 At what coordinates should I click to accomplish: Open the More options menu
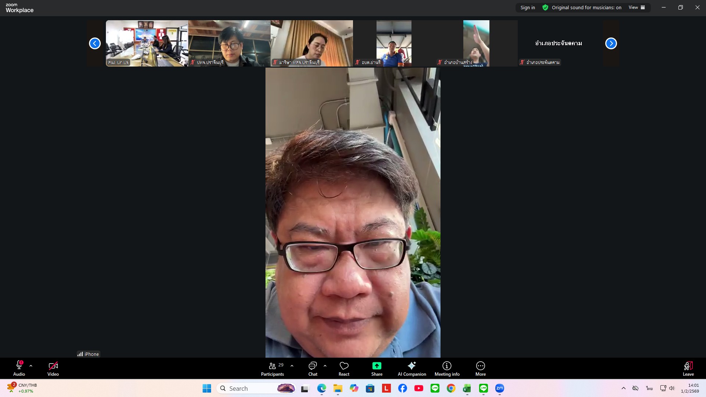[x=480, y=369]
